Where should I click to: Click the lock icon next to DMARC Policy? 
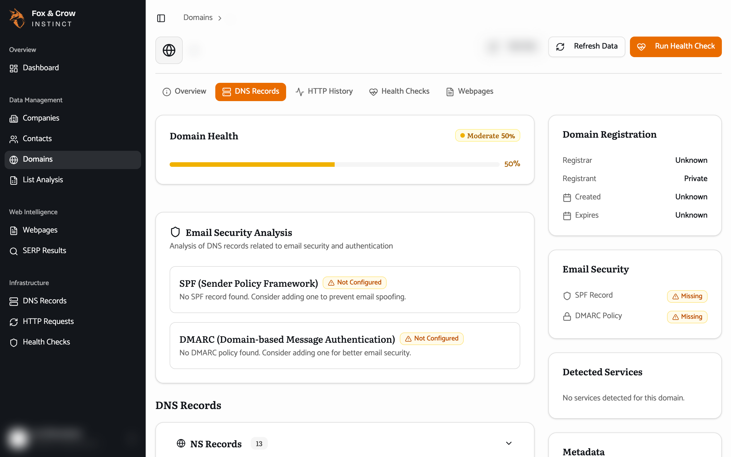567,316
